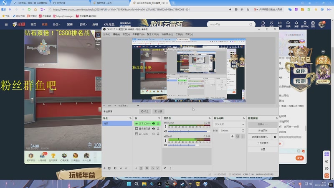The width and height of the screenshot is (334, 188).
Task: Open preview scaling dropdown below preview
Action: [x=129, y=106]
